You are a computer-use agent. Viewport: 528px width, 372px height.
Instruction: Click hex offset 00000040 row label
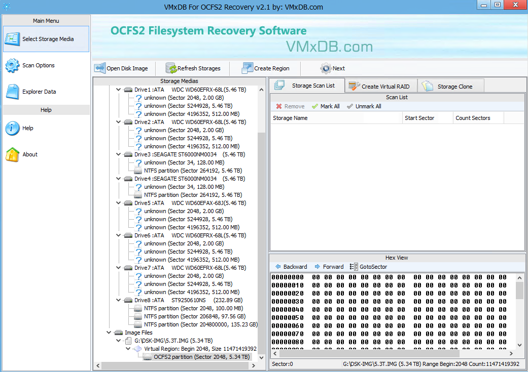288,310
